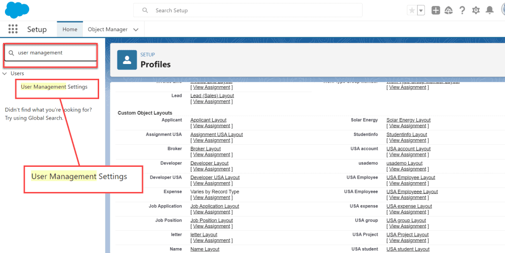Open USA account Layout link
This screenshot has height=253, width=505.
408,149
